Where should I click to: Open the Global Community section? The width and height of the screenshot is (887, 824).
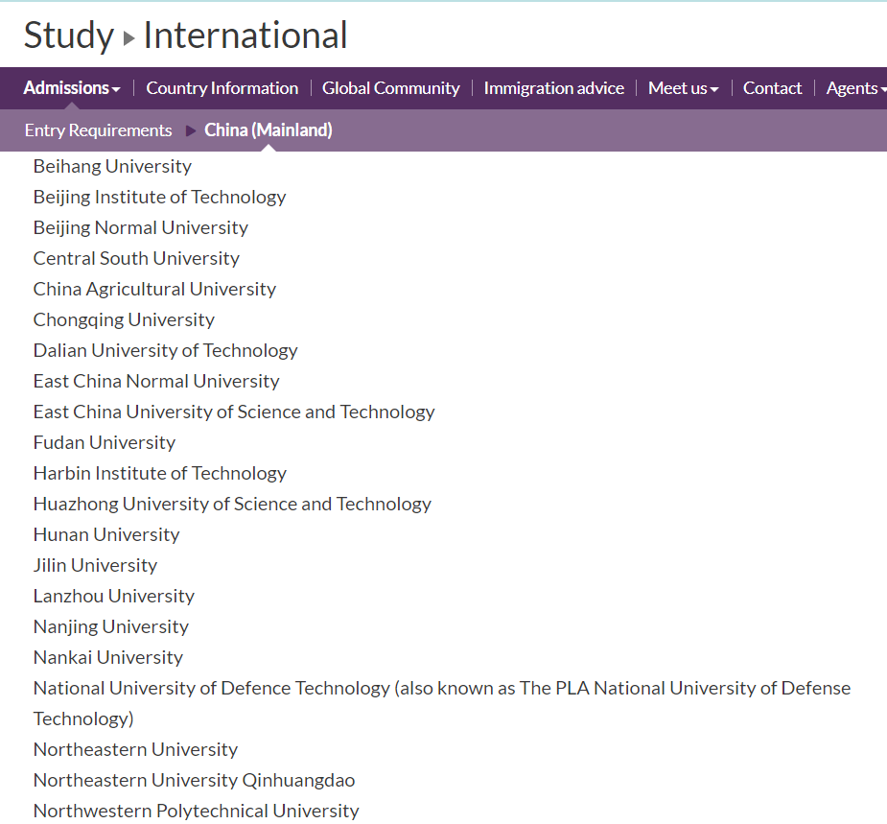[391, 88]
